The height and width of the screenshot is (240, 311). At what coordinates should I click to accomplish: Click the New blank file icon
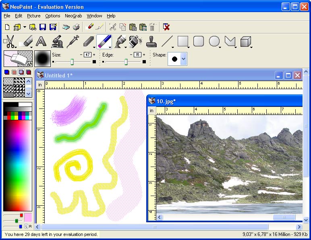point(7,27)
